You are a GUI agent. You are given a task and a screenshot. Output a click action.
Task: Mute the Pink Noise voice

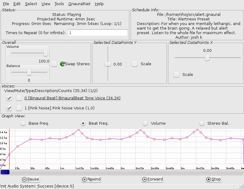19,108
